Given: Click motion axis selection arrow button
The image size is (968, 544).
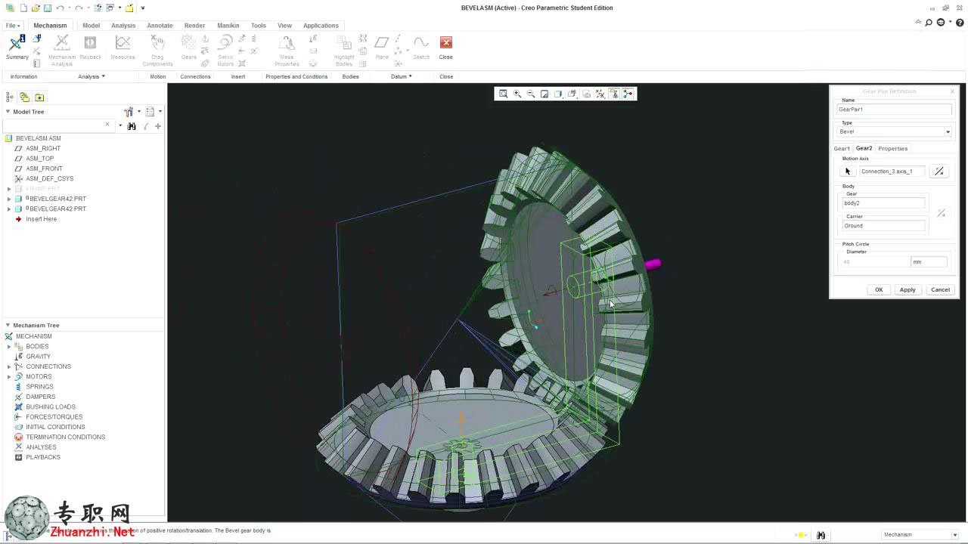Looking at the screenshot, I should [x=848, y=172].
